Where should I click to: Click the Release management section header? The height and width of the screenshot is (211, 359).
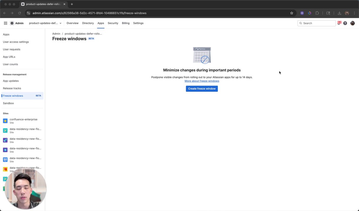click(15, 74)
